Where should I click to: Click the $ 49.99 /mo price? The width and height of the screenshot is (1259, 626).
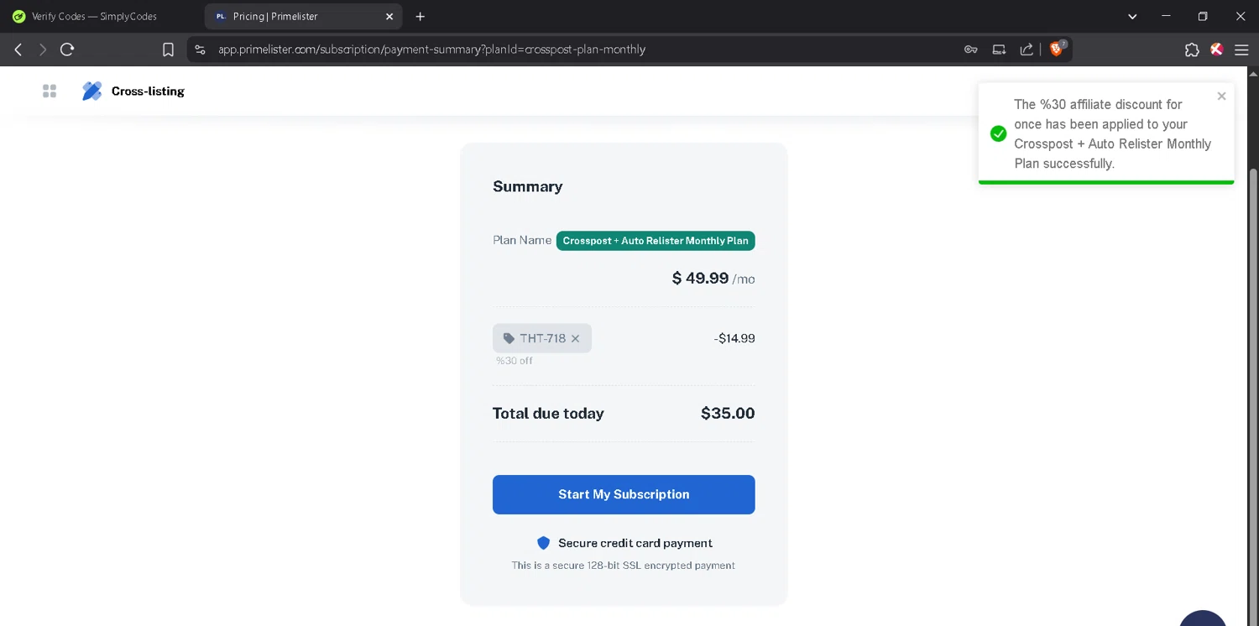[713, 279]
